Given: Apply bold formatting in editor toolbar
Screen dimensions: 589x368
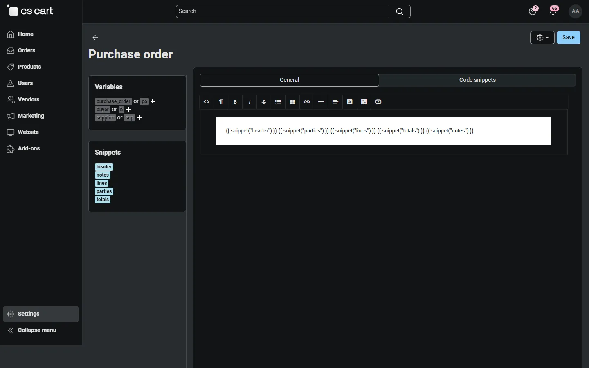Looking at the screenshot, I should point(236,102).
